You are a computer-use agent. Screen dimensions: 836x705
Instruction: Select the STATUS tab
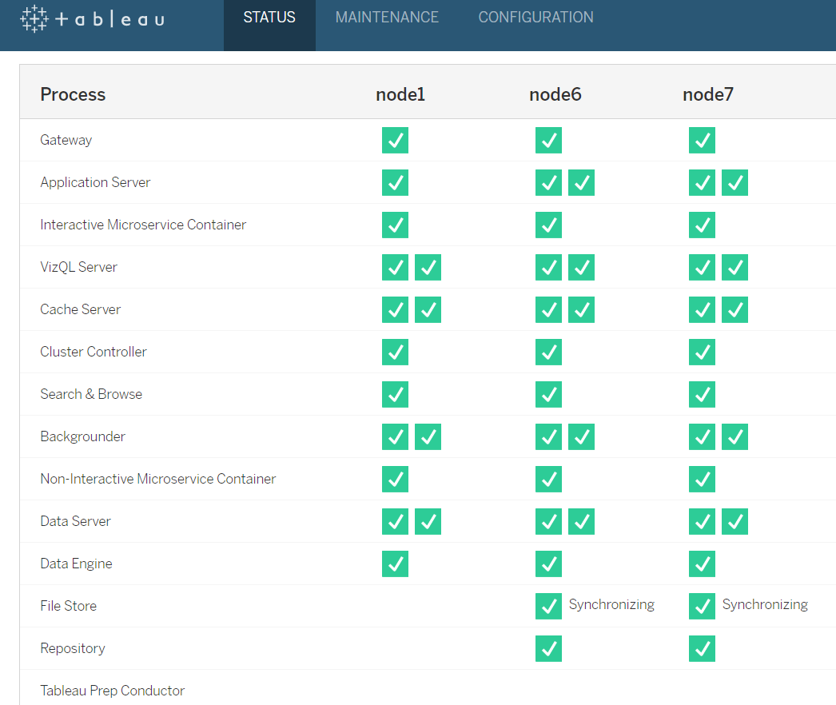[x=269, y=18]
